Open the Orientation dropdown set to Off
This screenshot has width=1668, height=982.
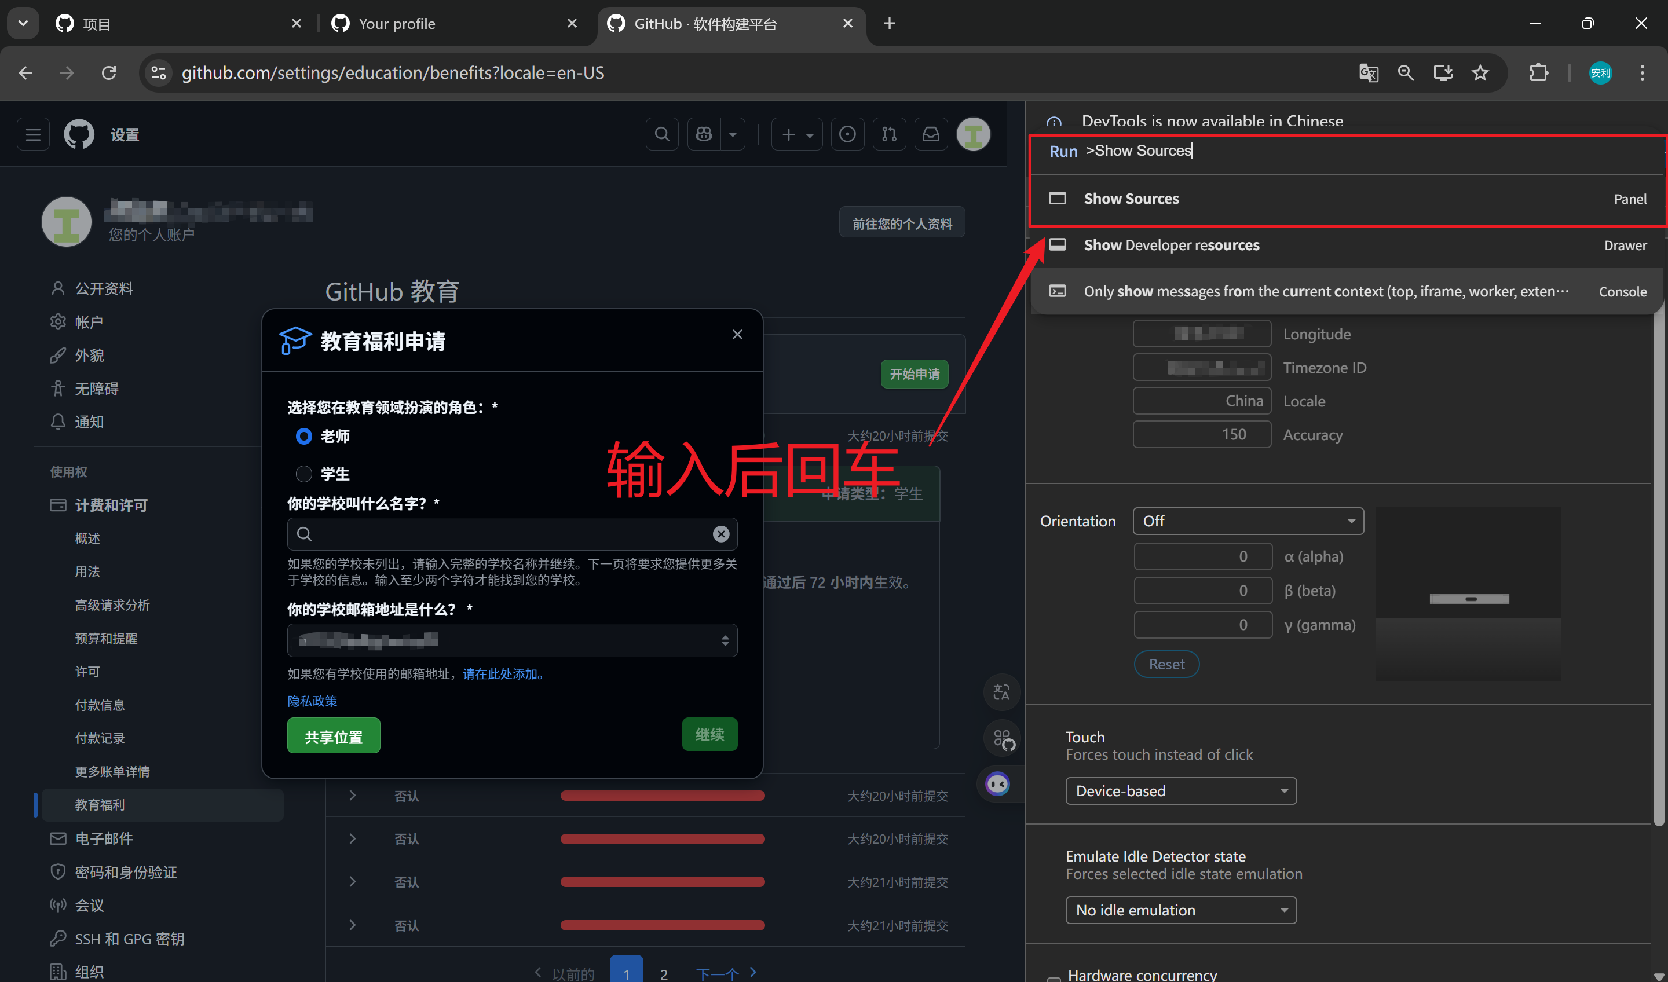(x=1248, y=521)
